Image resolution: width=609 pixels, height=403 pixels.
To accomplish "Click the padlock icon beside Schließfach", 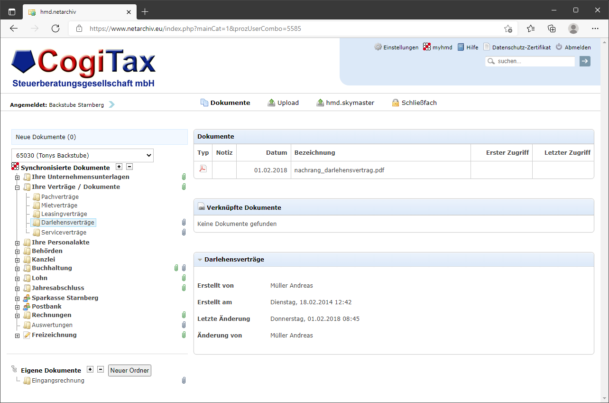I will tap(395, 102).
